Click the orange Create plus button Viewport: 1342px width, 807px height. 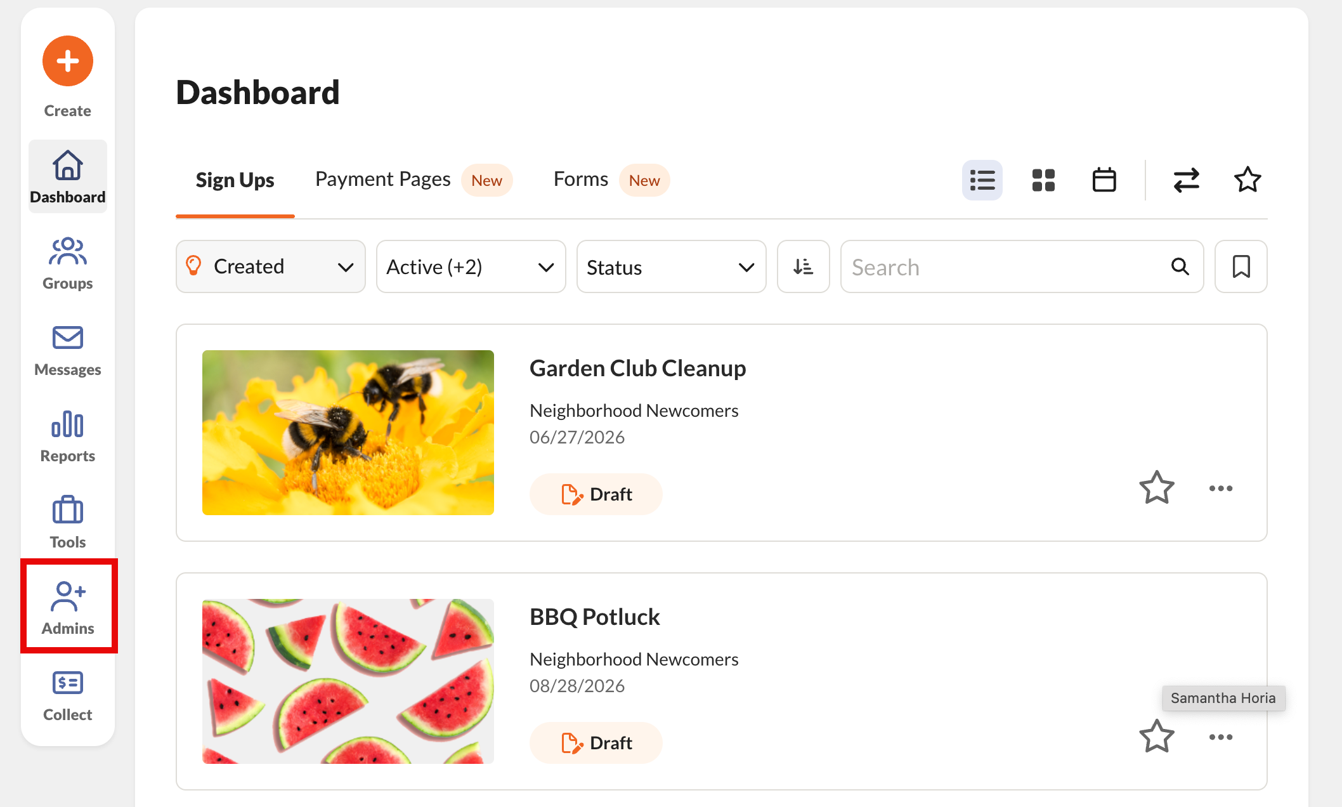[68, 61]
